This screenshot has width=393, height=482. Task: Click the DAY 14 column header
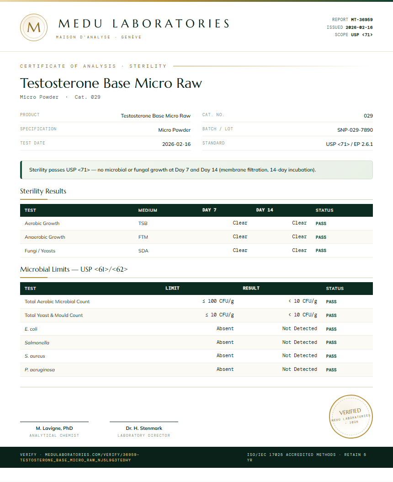pyautogui.click(x=265, y=210)
